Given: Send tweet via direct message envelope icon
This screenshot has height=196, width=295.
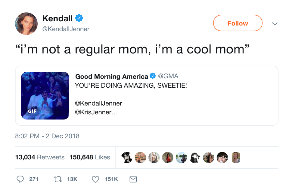Looking at the screenshot, I should (133, 179).
